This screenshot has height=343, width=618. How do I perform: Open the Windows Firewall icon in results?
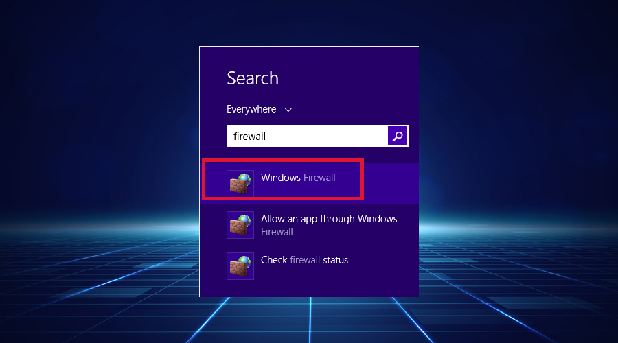(240, 184)
